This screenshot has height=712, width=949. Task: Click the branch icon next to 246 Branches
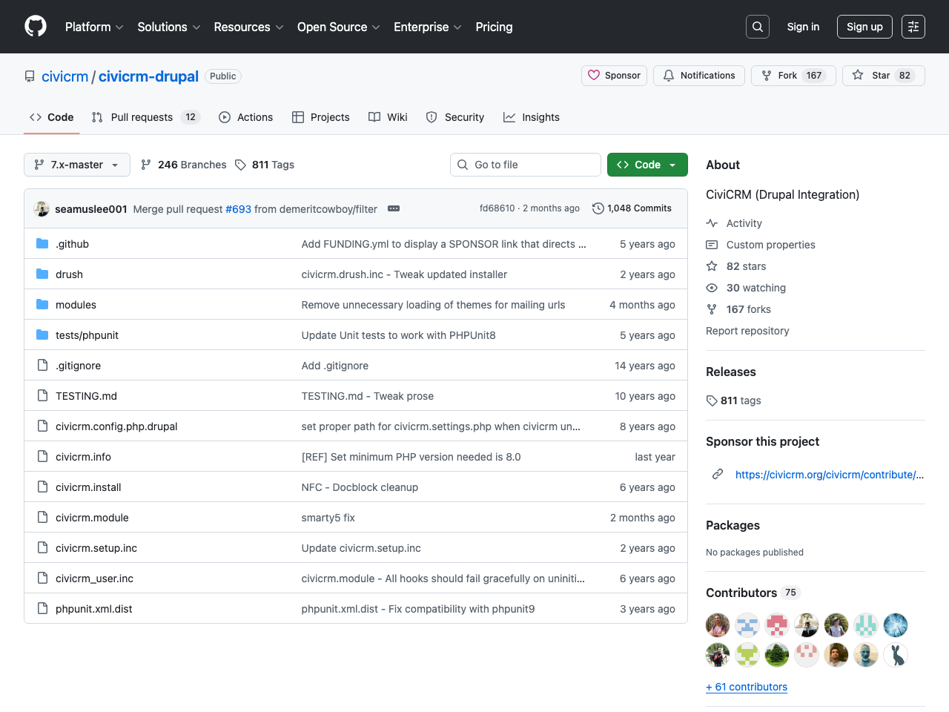[x=146, y=165]
